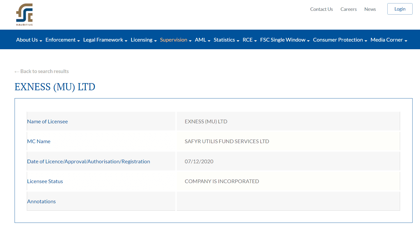Image resolution: width=420 pixels, height=230 pixels.
Task: Open the Statistics menu
Action: click(x=226, y=40)
